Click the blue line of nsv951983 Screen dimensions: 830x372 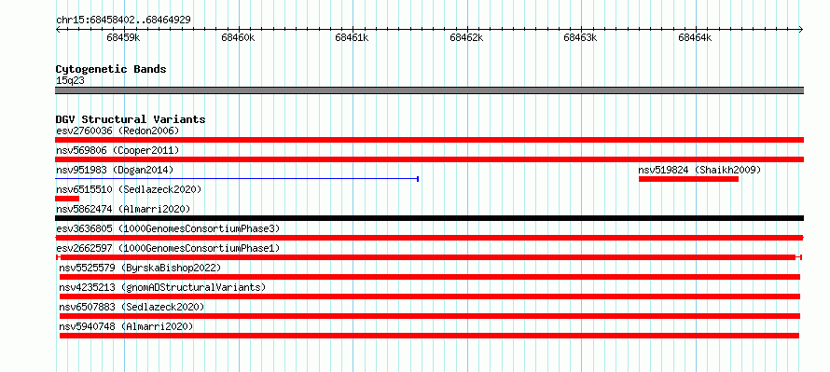237,179
